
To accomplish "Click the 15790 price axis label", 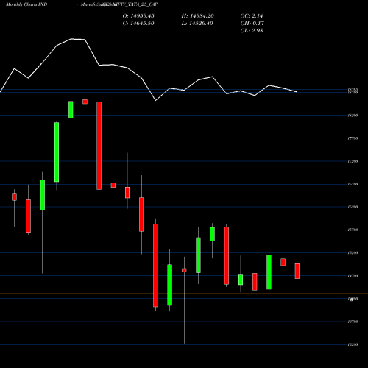I will [353, 230].
